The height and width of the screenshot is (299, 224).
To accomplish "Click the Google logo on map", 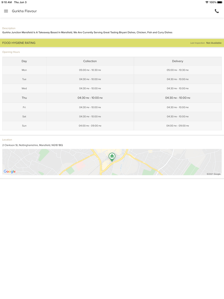I will point(10,172).
